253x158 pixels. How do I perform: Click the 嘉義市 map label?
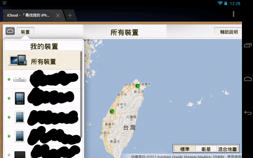pos(110,124)
